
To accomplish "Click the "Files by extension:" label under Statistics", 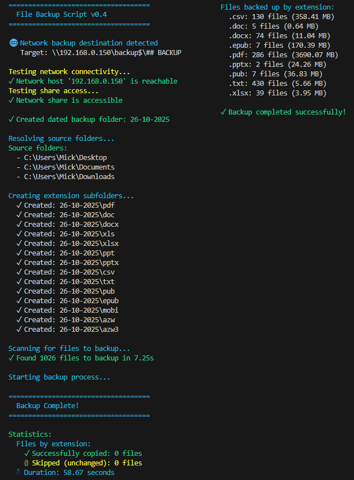I will point(53,444).
